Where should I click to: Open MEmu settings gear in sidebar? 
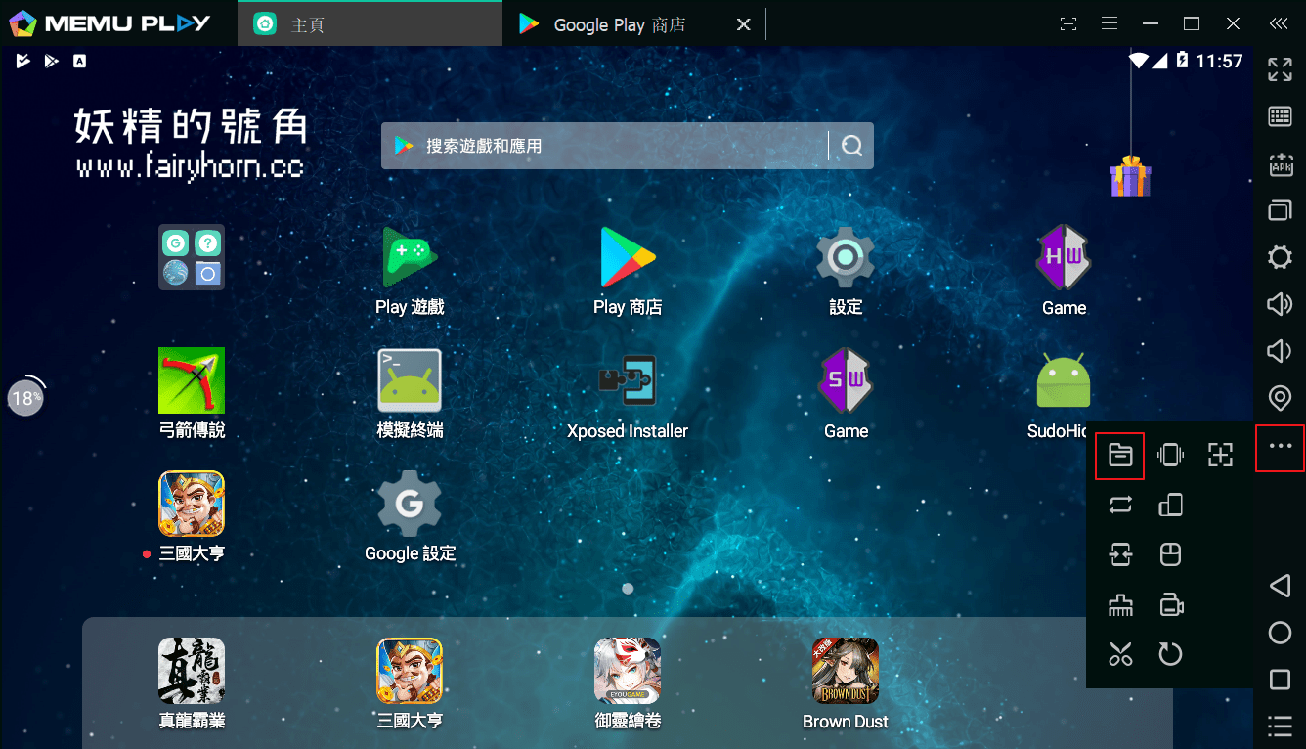point(1280,257)
